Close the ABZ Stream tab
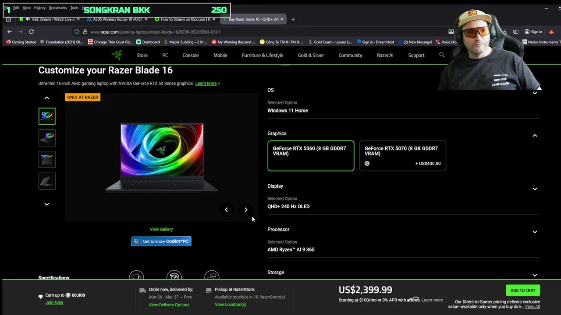 pyautogui.click(x=78, y=19)
